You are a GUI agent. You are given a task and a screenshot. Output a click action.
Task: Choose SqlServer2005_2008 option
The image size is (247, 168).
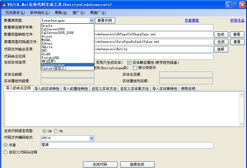68,33
